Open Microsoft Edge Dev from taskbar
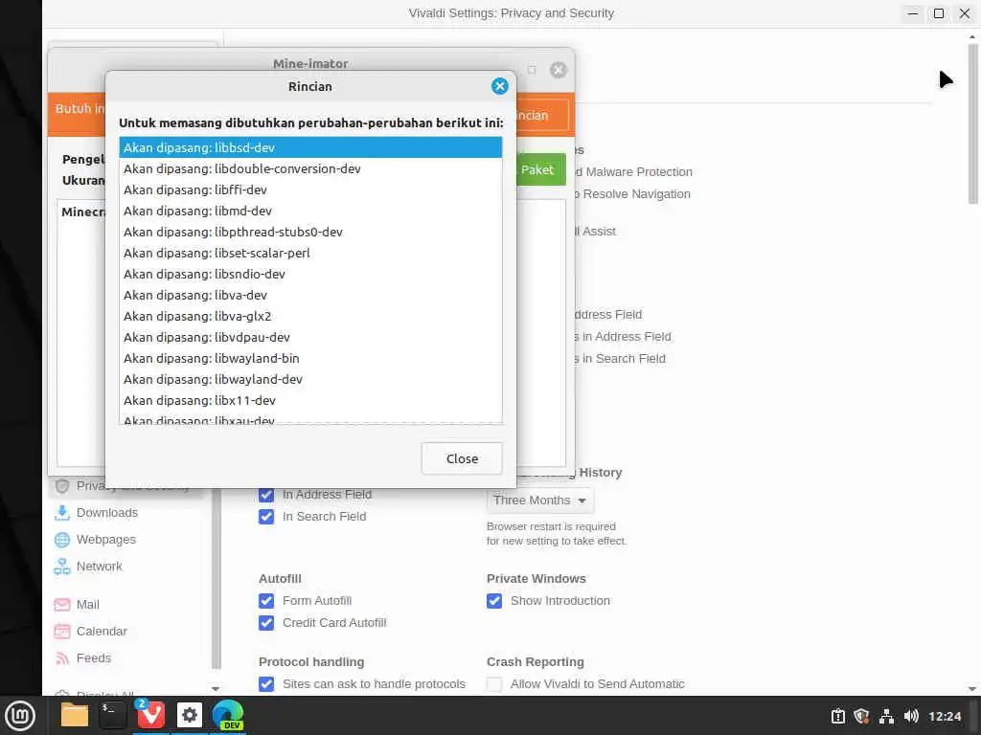This screenshot has width=981, height=735. [228, 715]
